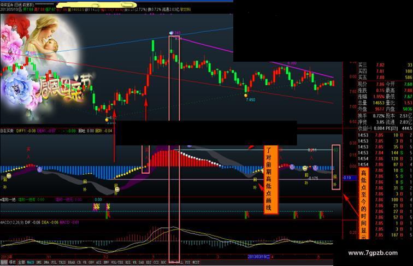Click the MACD(12,26,9) indicator label
Screen dimensions: 413x266
click(12, 222)
